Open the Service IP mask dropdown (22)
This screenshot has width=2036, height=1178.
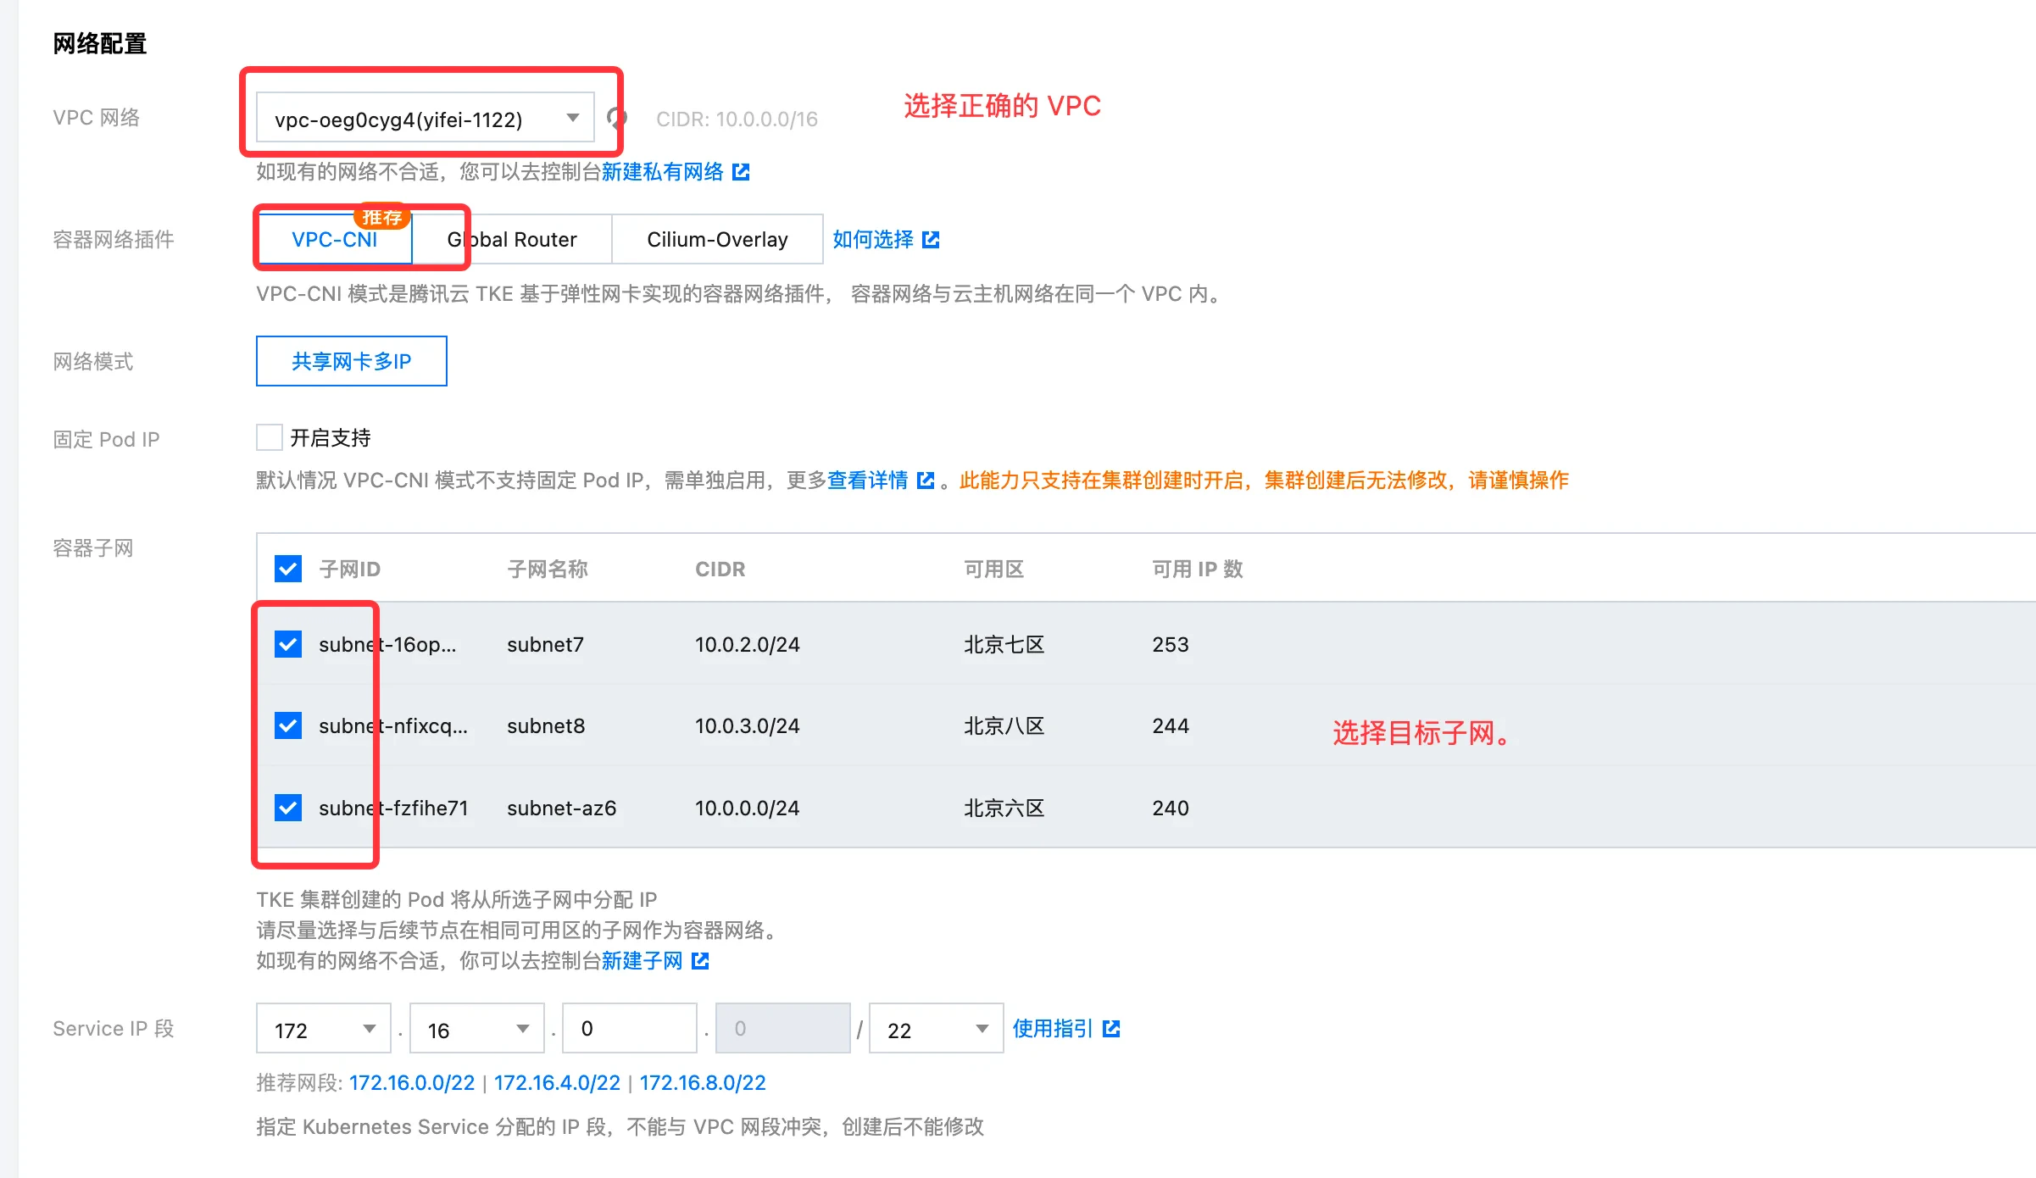coord(936,1029)
